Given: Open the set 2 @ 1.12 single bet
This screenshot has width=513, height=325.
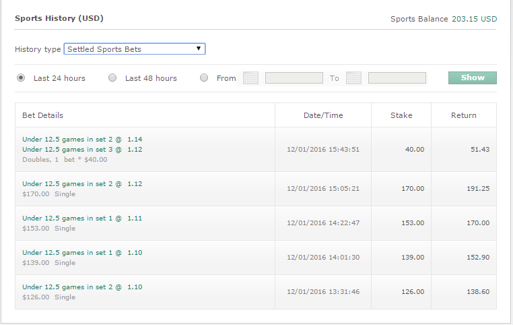Looking at the screenshot, I should (x=82, y=184).
